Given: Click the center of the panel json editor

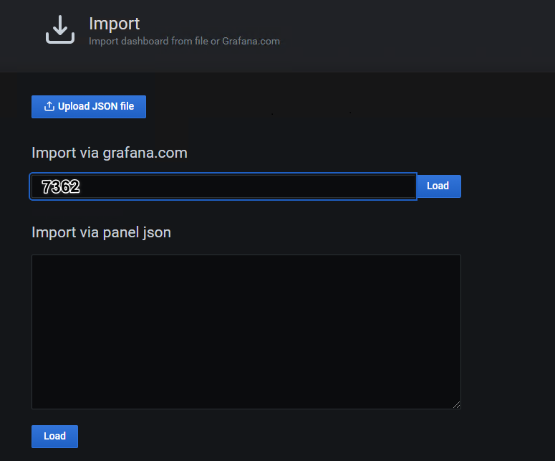Looking at the screenshot, I should [246, 332].
